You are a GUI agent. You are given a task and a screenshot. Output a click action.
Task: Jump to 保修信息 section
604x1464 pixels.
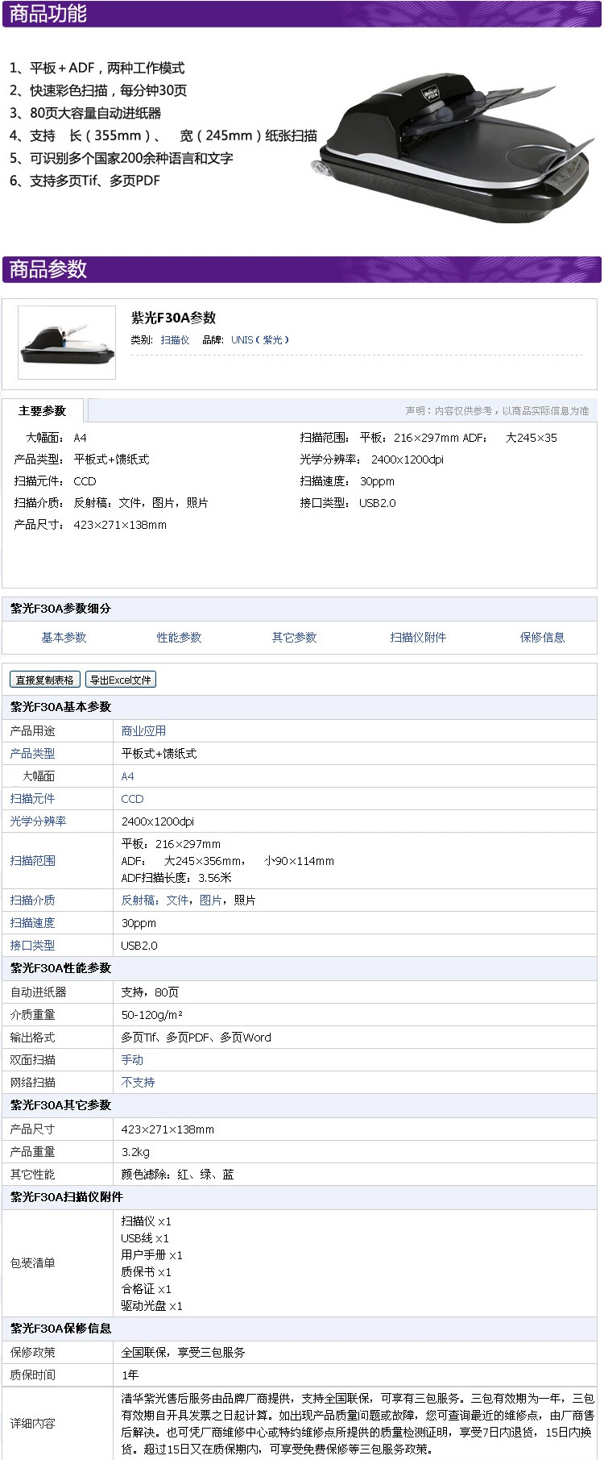point(542,638)
